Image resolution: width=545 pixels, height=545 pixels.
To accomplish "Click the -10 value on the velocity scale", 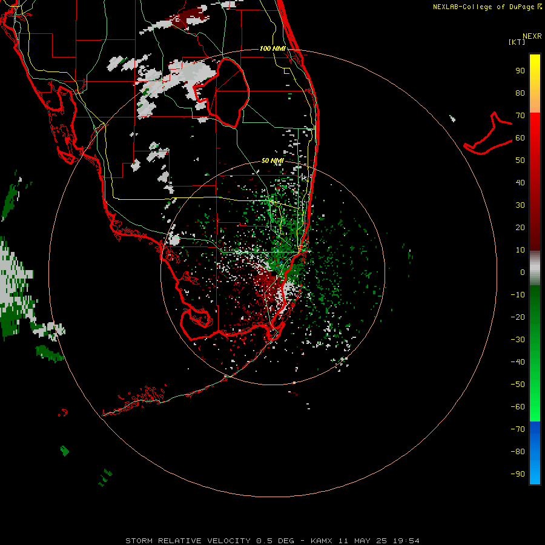I will pos(518,295).
